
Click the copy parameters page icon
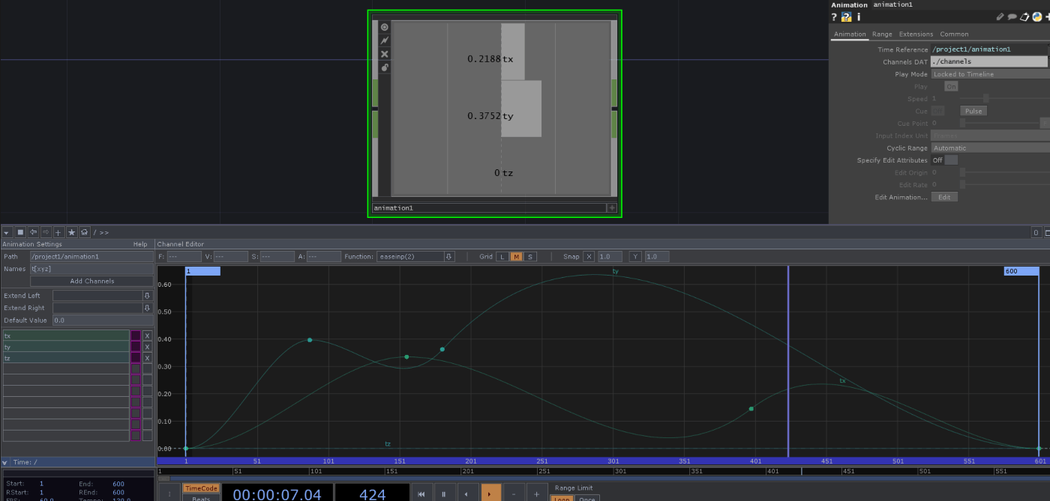[1024, 16]
